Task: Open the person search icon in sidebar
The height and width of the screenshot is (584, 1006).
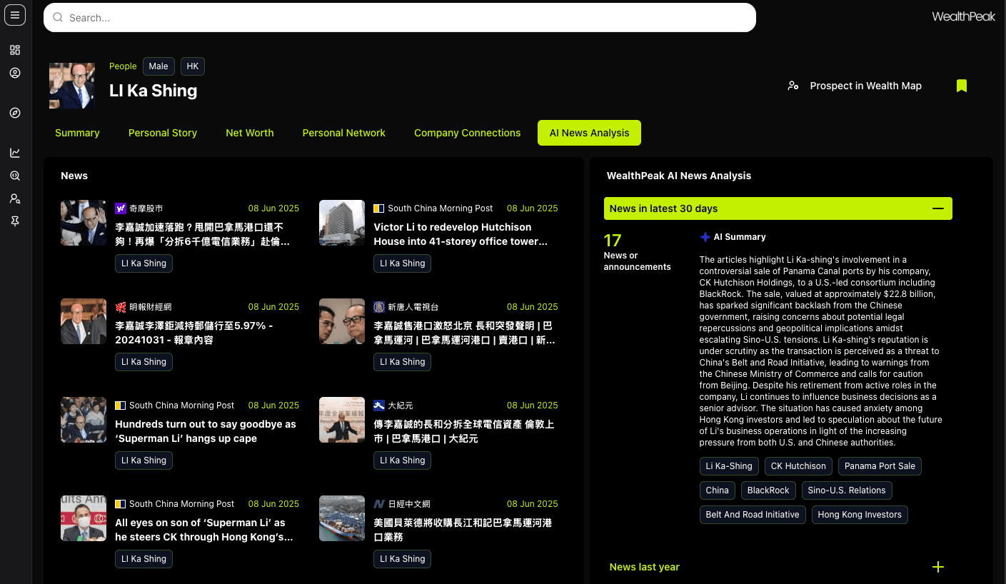Action: click(x=15, y=198)
